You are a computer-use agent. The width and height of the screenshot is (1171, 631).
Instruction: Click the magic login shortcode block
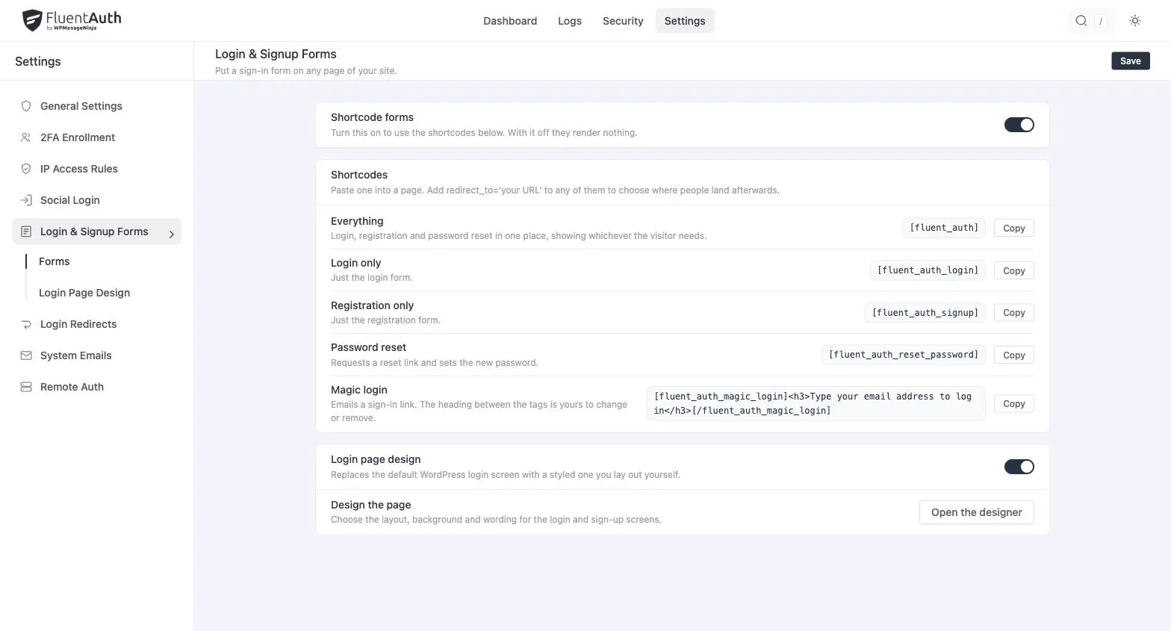pyautogui.click(x=816, y=403)
